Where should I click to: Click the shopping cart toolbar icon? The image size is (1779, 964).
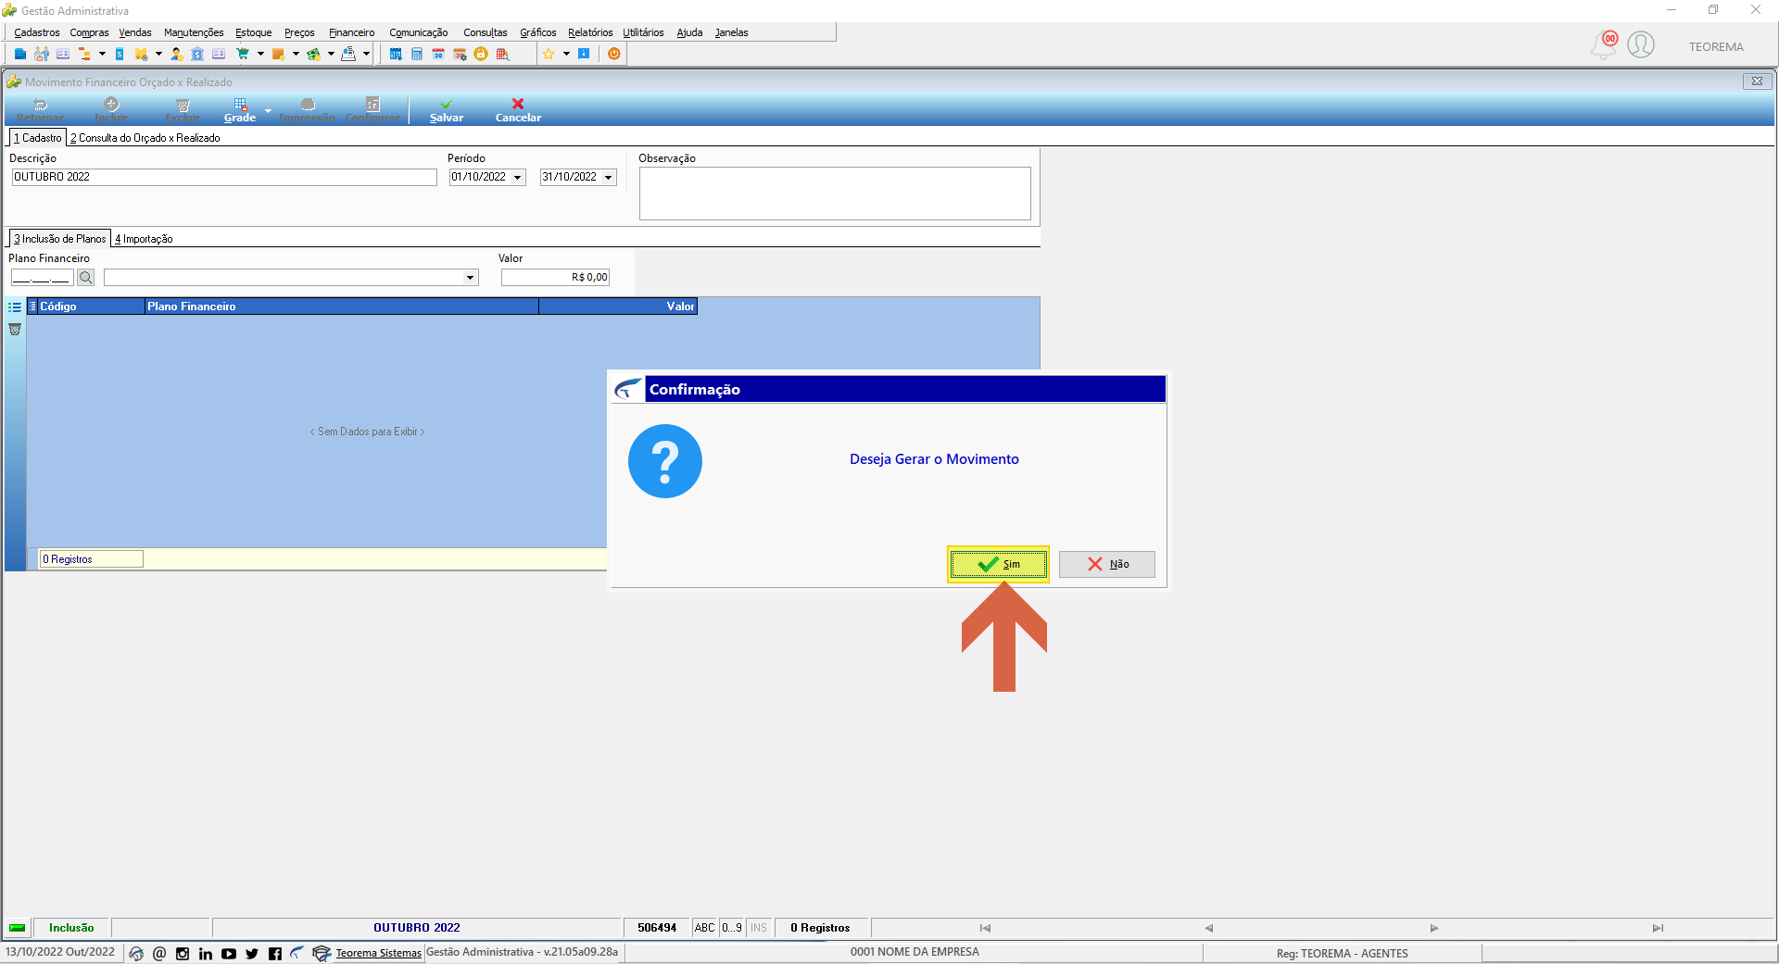[243, 54]
